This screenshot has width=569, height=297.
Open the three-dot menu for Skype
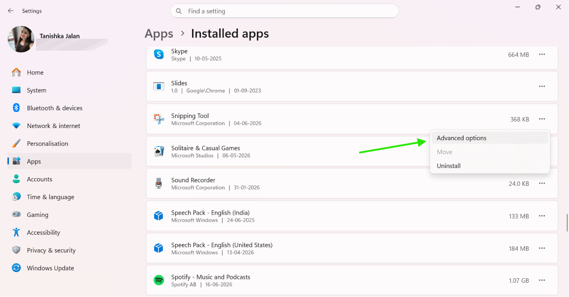(542, 54)
